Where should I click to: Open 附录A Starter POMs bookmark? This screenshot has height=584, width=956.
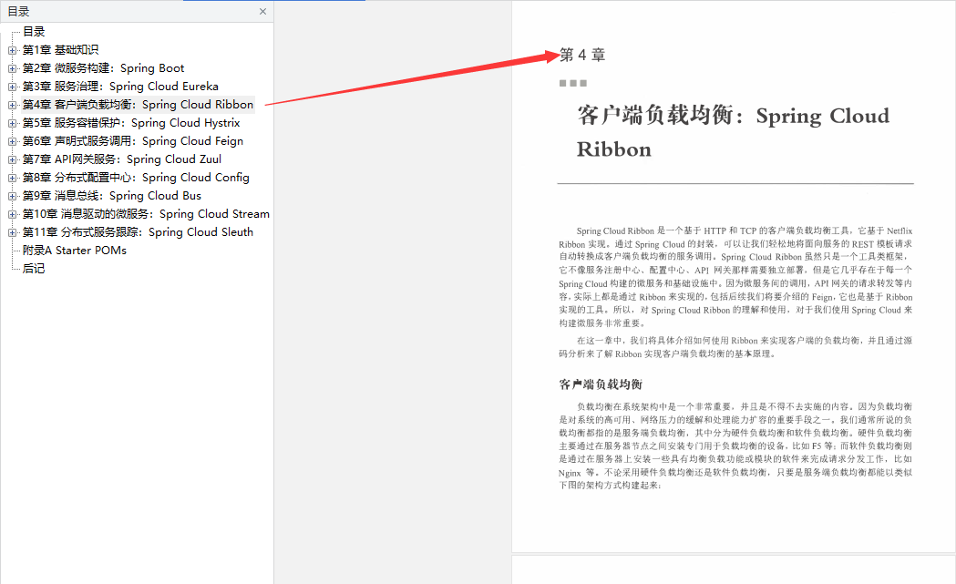75,251
